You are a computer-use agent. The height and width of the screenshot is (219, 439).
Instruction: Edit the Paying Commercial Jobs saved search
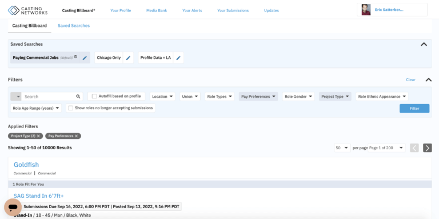pyautogui.click(x=85, y=58)
